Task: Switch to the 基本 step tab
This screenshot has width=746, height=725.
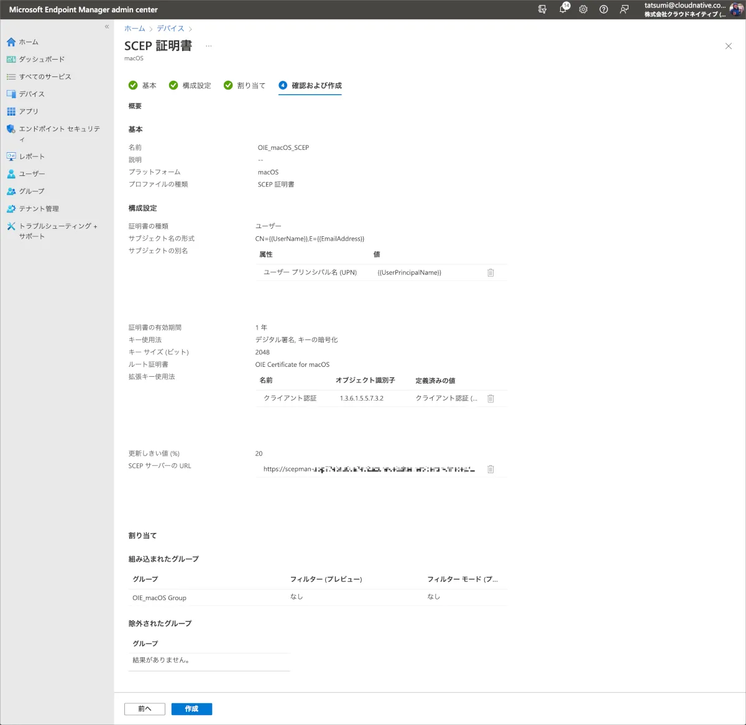Action: point(142,85)
